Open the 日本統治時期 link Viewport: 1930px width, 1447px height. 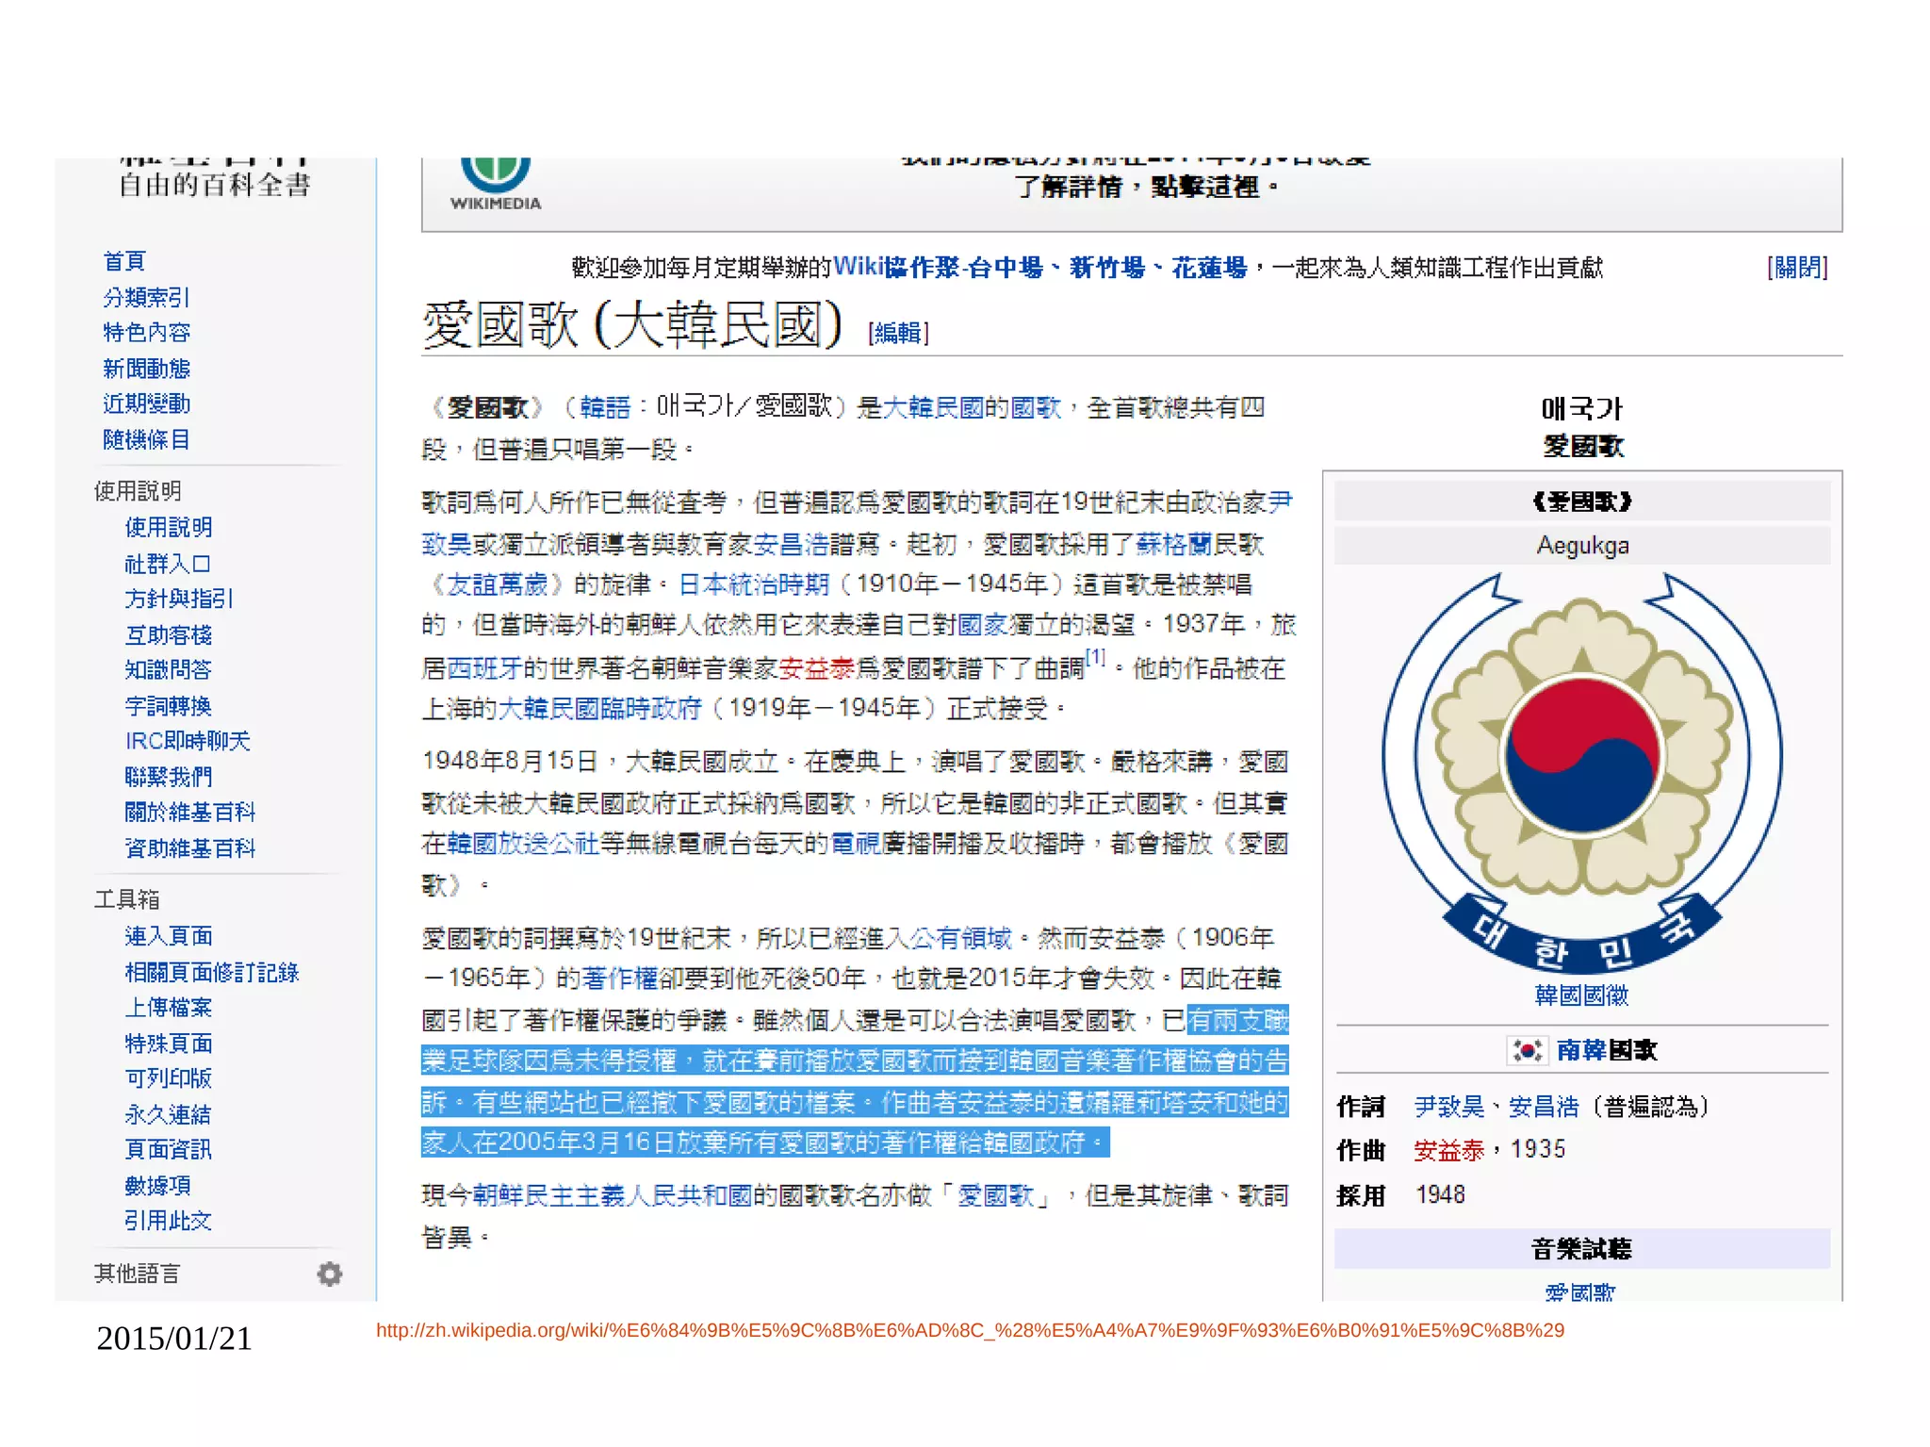pyautogui.click(x=754, y=584)
